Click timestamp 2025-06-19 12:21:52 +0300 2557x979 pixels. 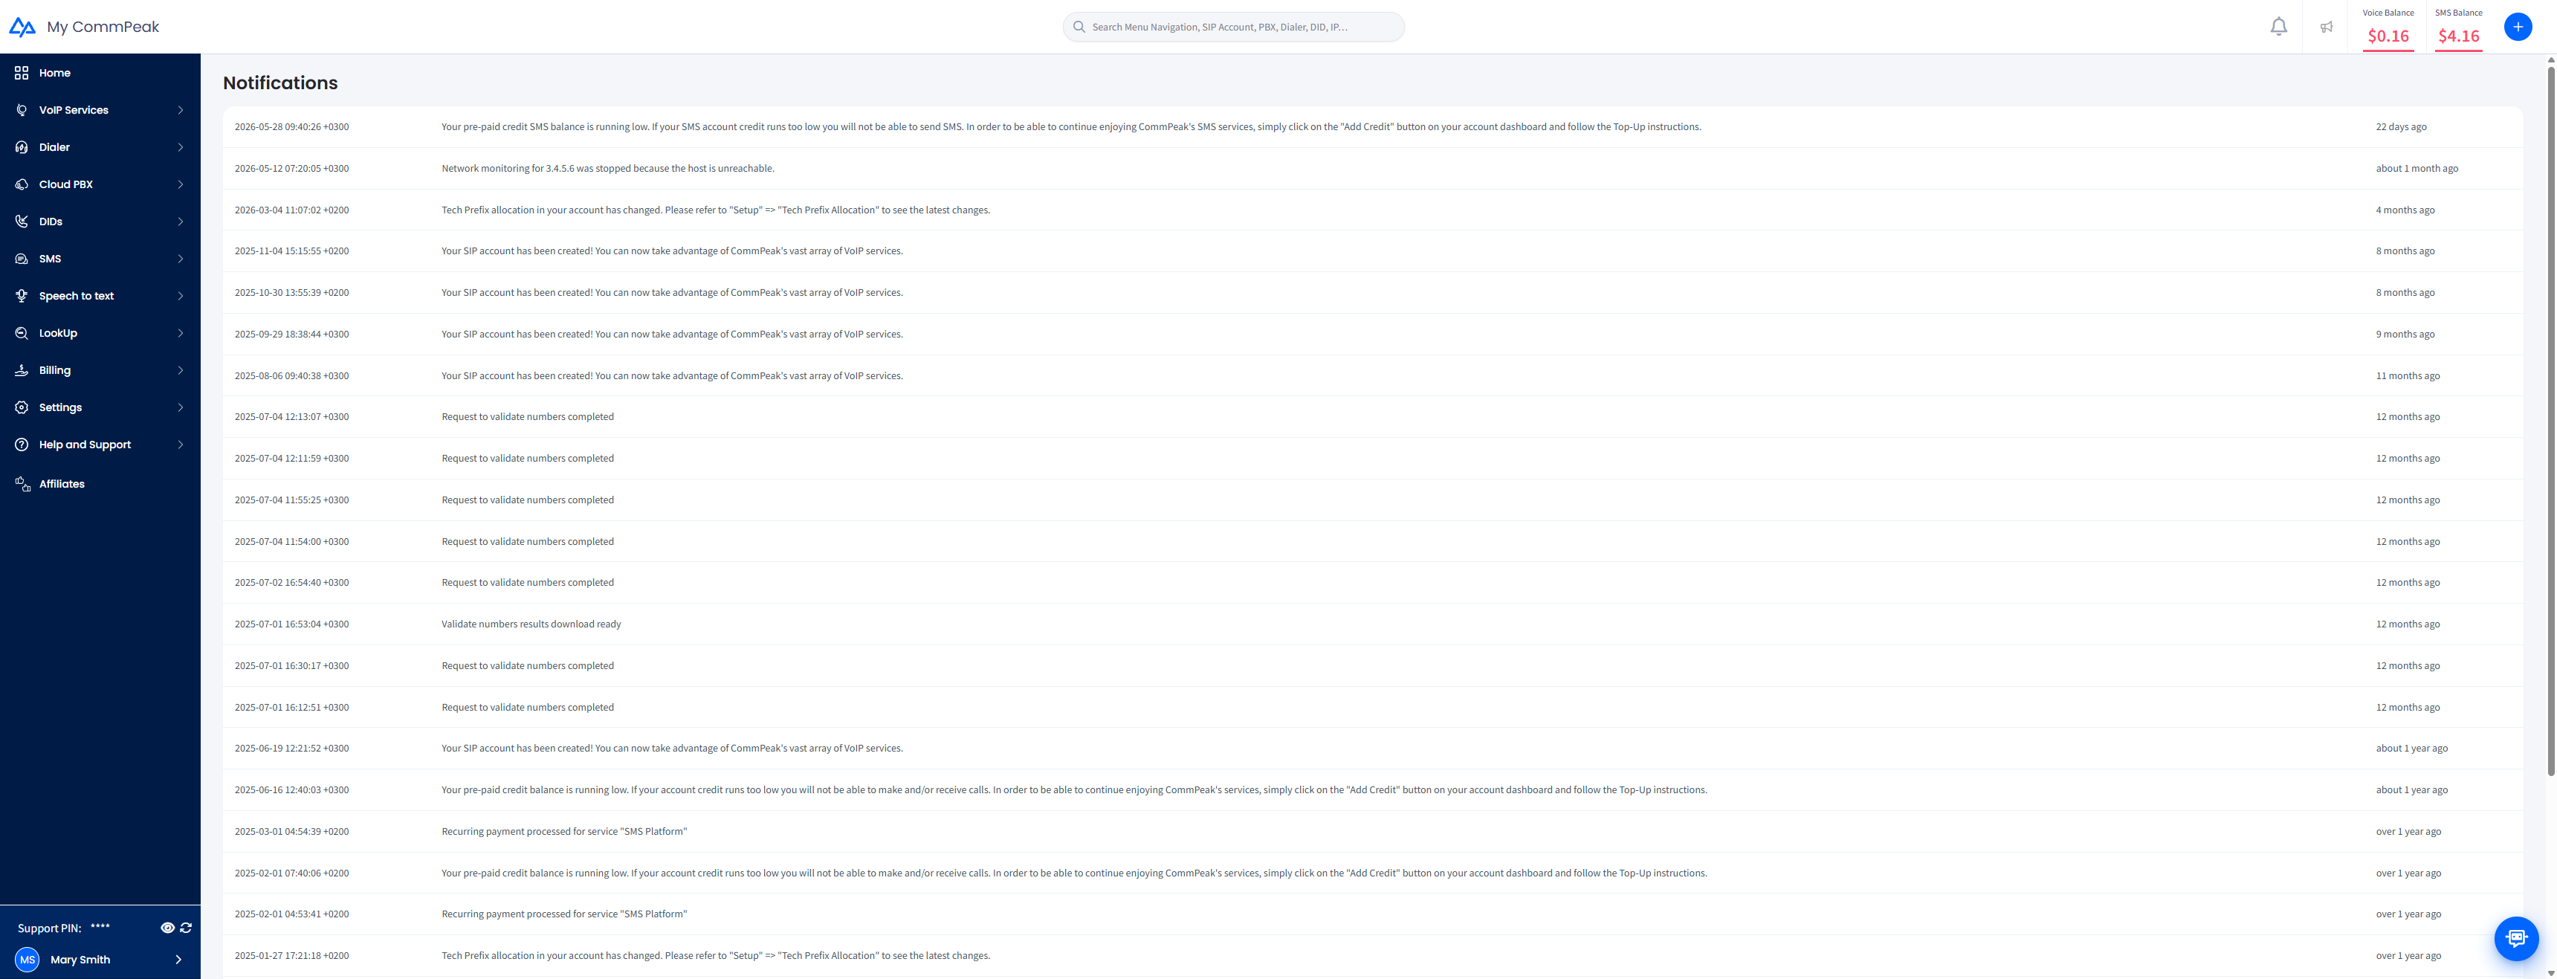[292, 749]
